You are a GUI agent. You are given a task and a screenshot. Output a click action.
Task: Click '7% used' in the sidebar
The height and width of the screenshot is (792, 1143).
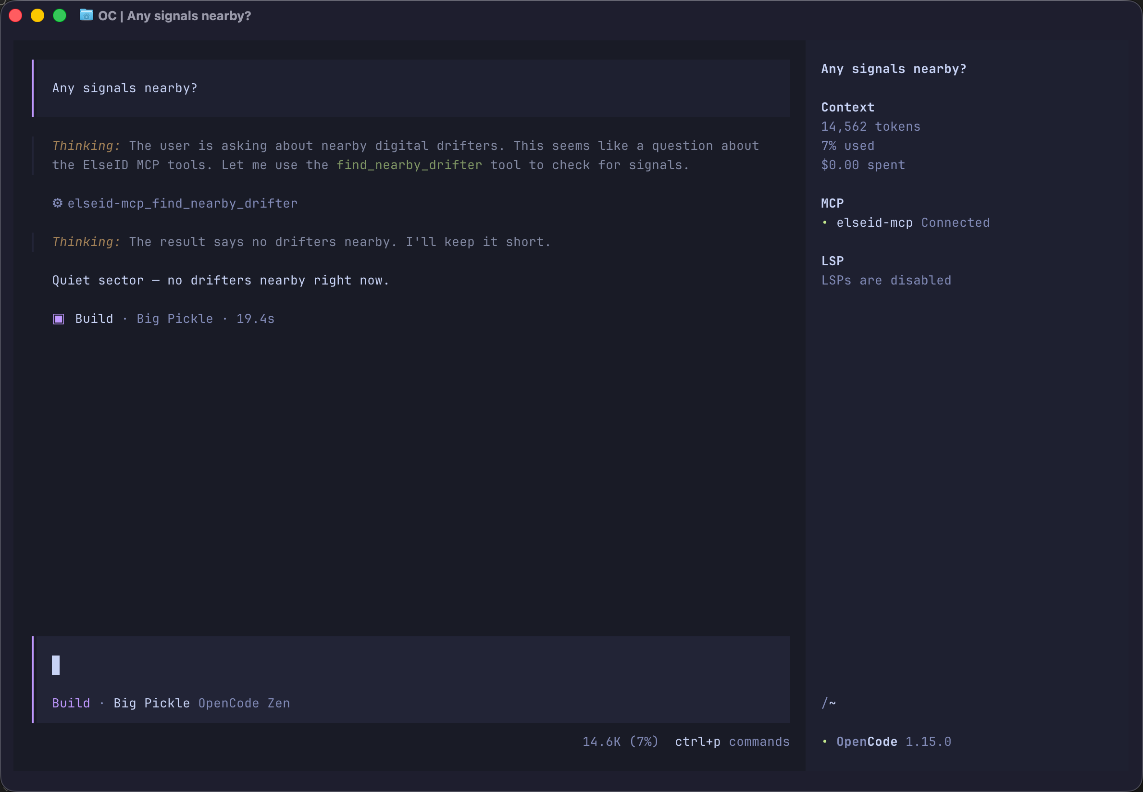(848, 146)
